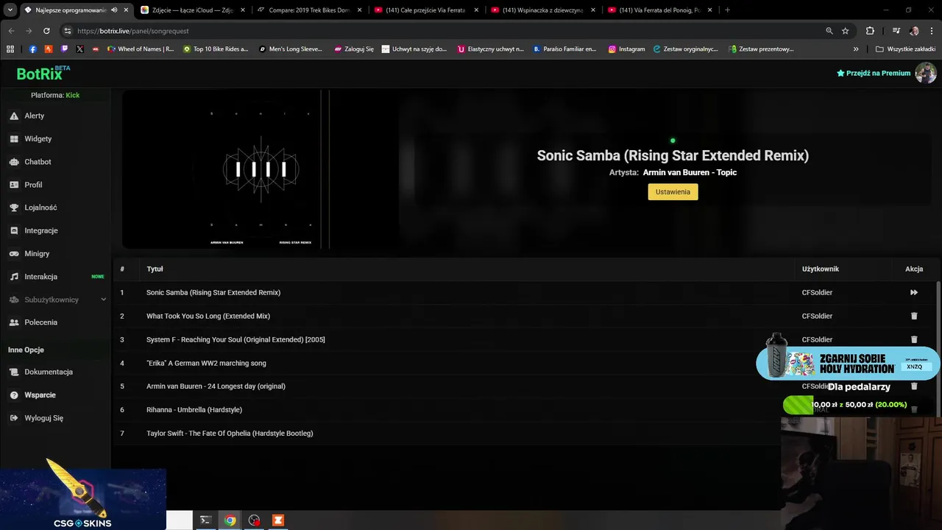Open the browser extensions puzzle icon
Image resolution: width=942 pixels, height=530 pixels.
tap(870, 31)
